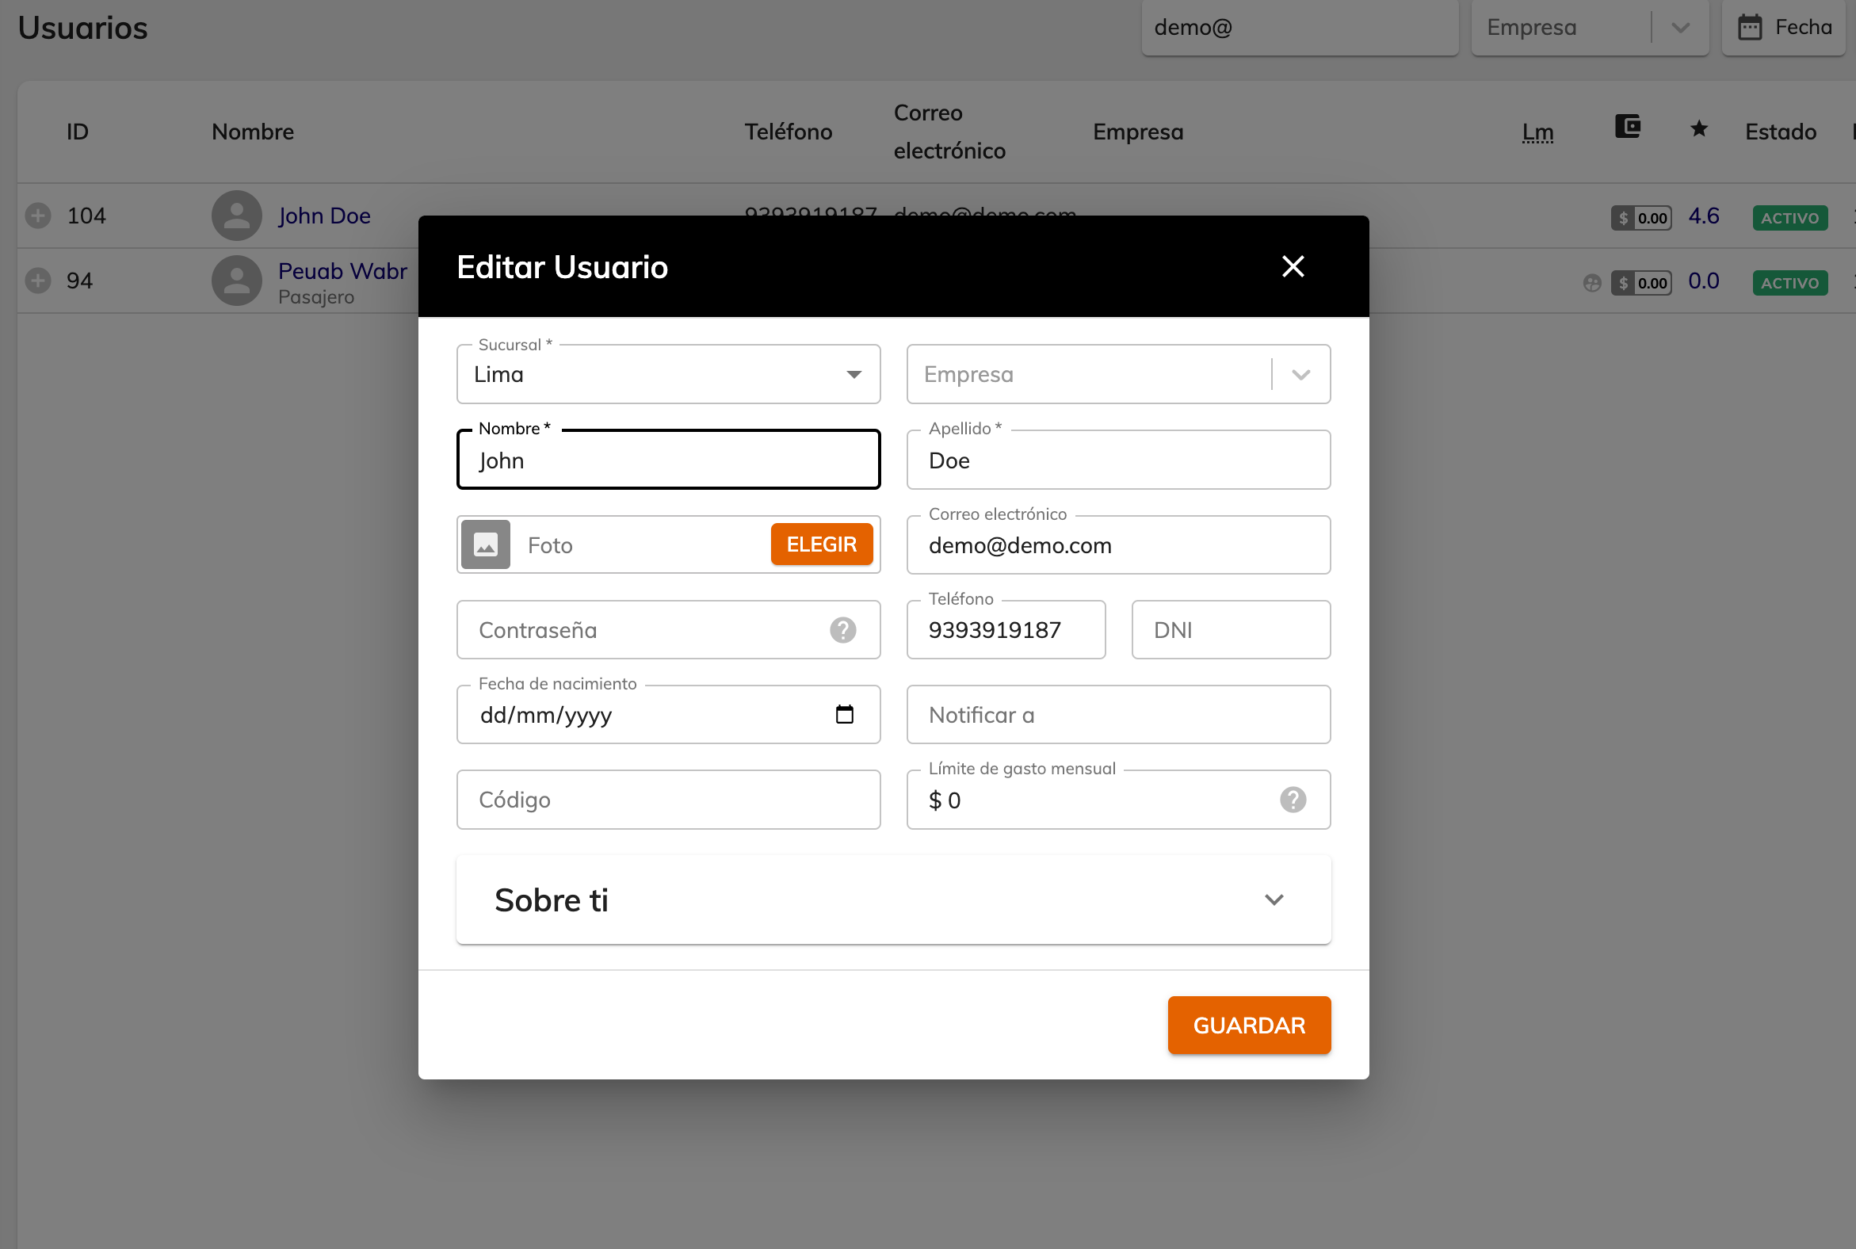Click the 0.0 rating of Peuab Wabr

(1703, 281)
